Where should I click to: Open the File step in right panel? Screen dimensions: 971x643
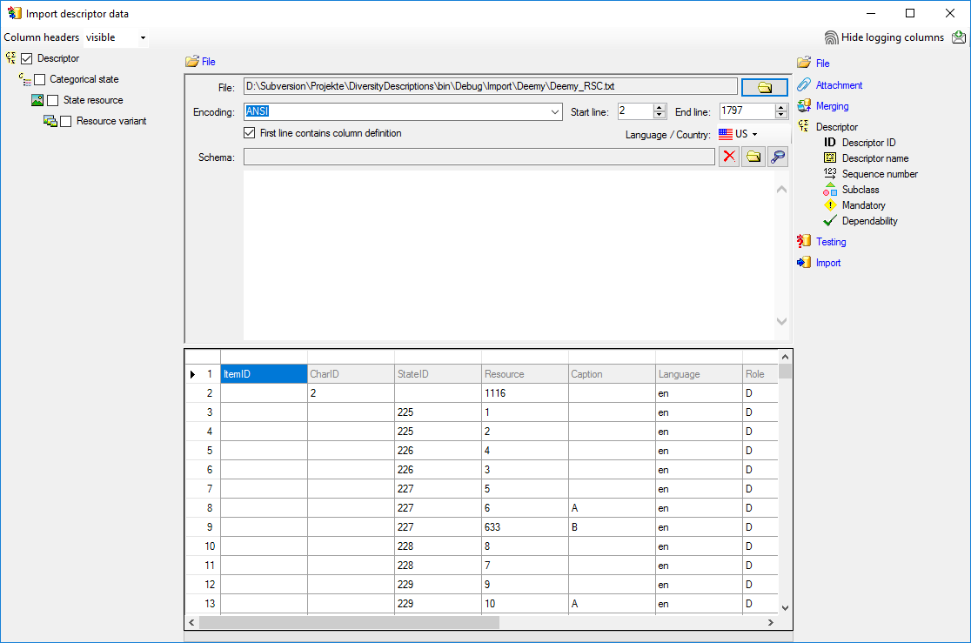click(x=822, y=64)
